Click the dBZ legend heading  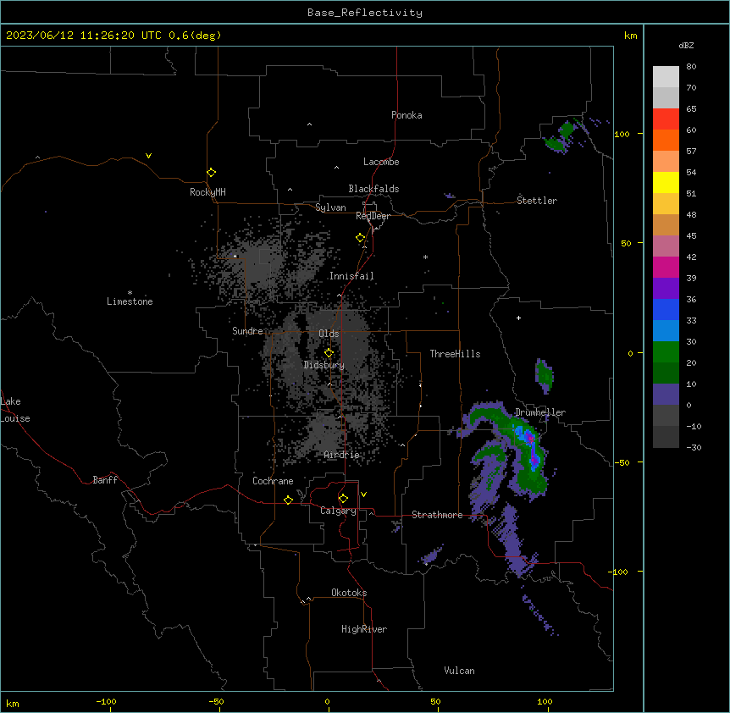(x=686, y=45)
